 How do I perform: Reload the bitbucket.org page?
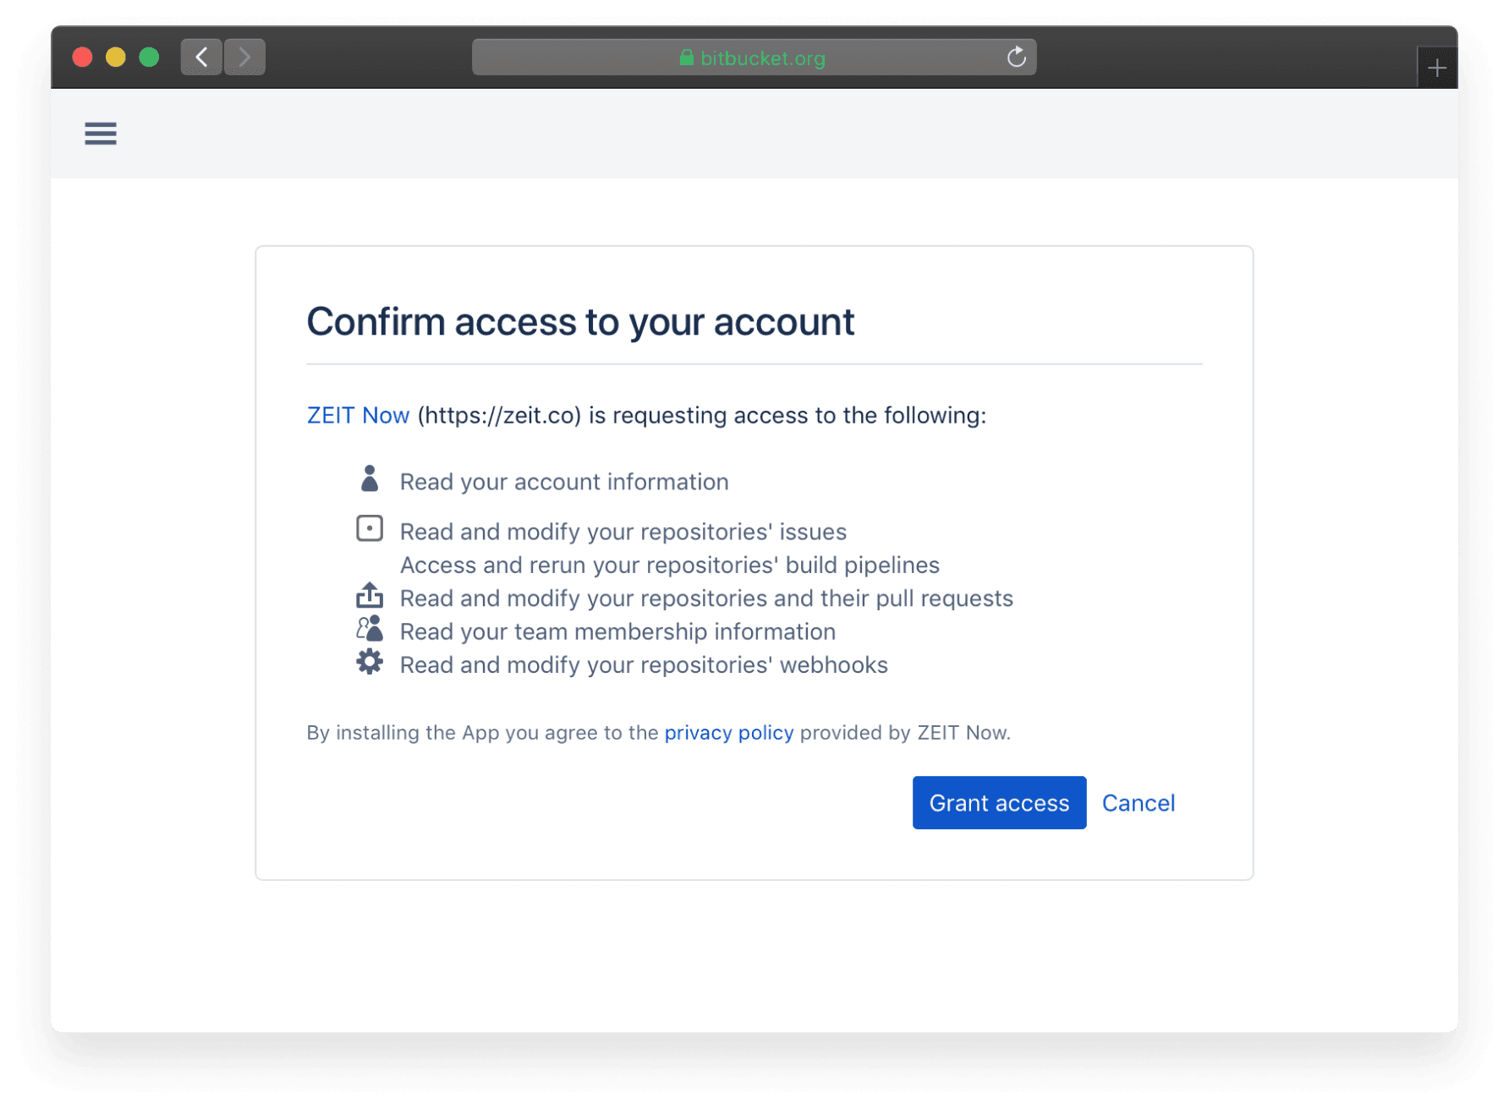(x=1016, y=57)
